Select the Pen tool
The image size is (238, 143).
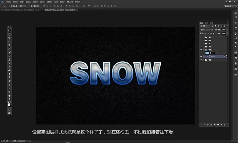tap(10, 81)
